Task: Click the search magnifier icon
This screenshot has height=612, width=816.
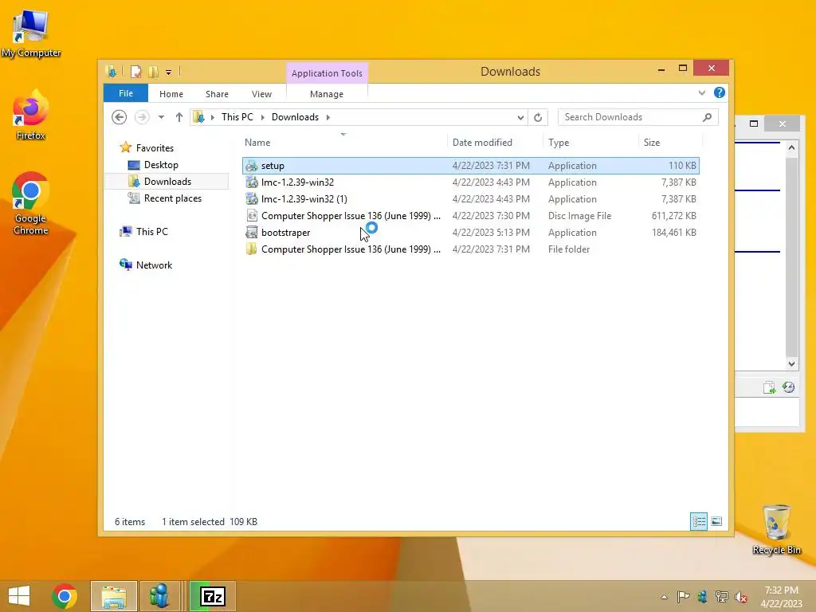Action: point(707,117)
